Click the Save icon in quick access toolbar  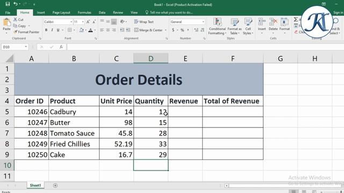[x=8, y=4]
